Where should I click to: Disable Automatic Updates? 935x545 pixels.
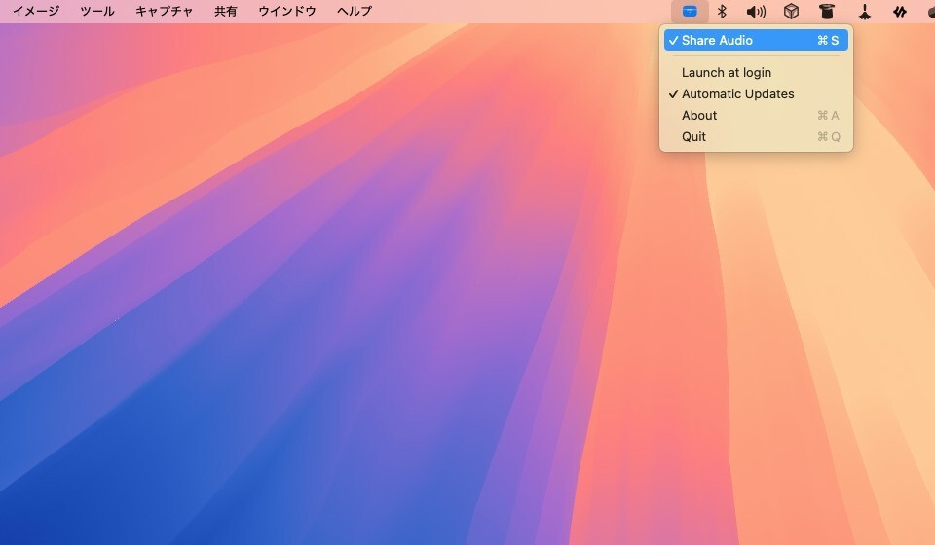click(756, 94)
